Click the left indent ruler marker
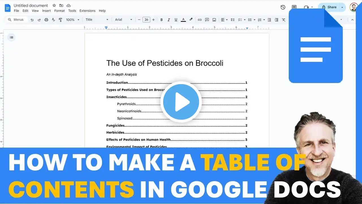This screenshot has width=362, height=204. coord(106,28)
